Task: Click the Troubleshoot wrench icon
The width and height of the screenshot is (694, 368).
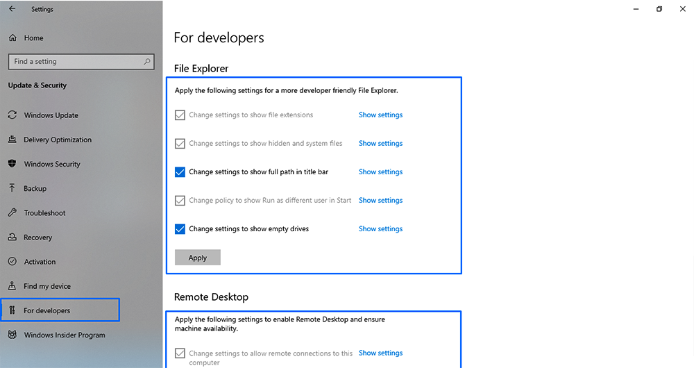Action: pyautogui.click(x=12, y=212)
